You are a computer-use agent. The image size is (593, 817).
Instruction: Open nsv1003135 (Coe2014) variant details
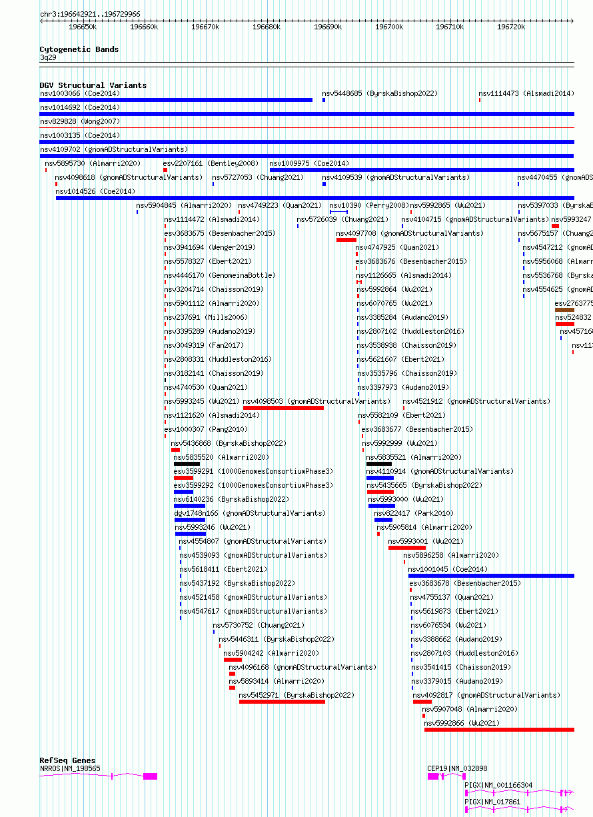(80, 136)
